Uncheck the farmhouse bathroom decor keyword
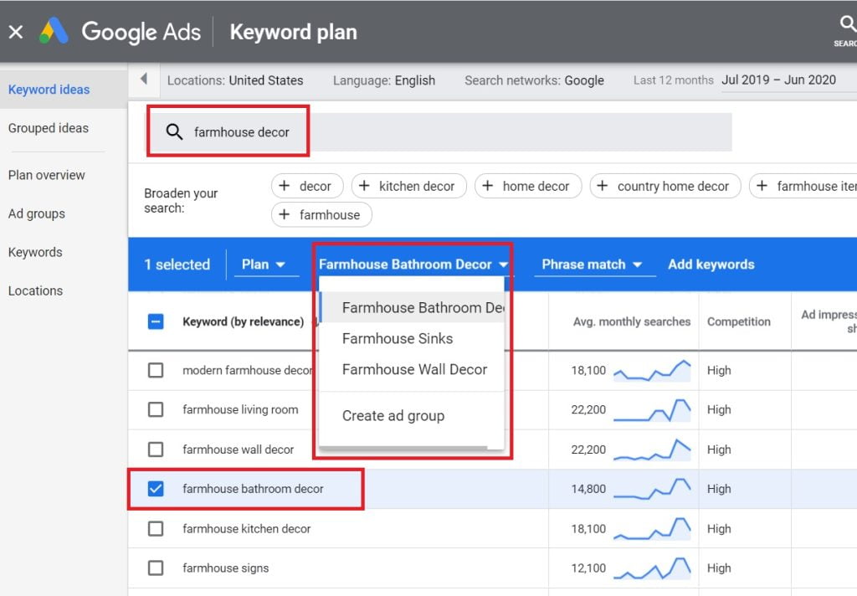The height and width of the screenshot is (596, 857). (156, 489)
